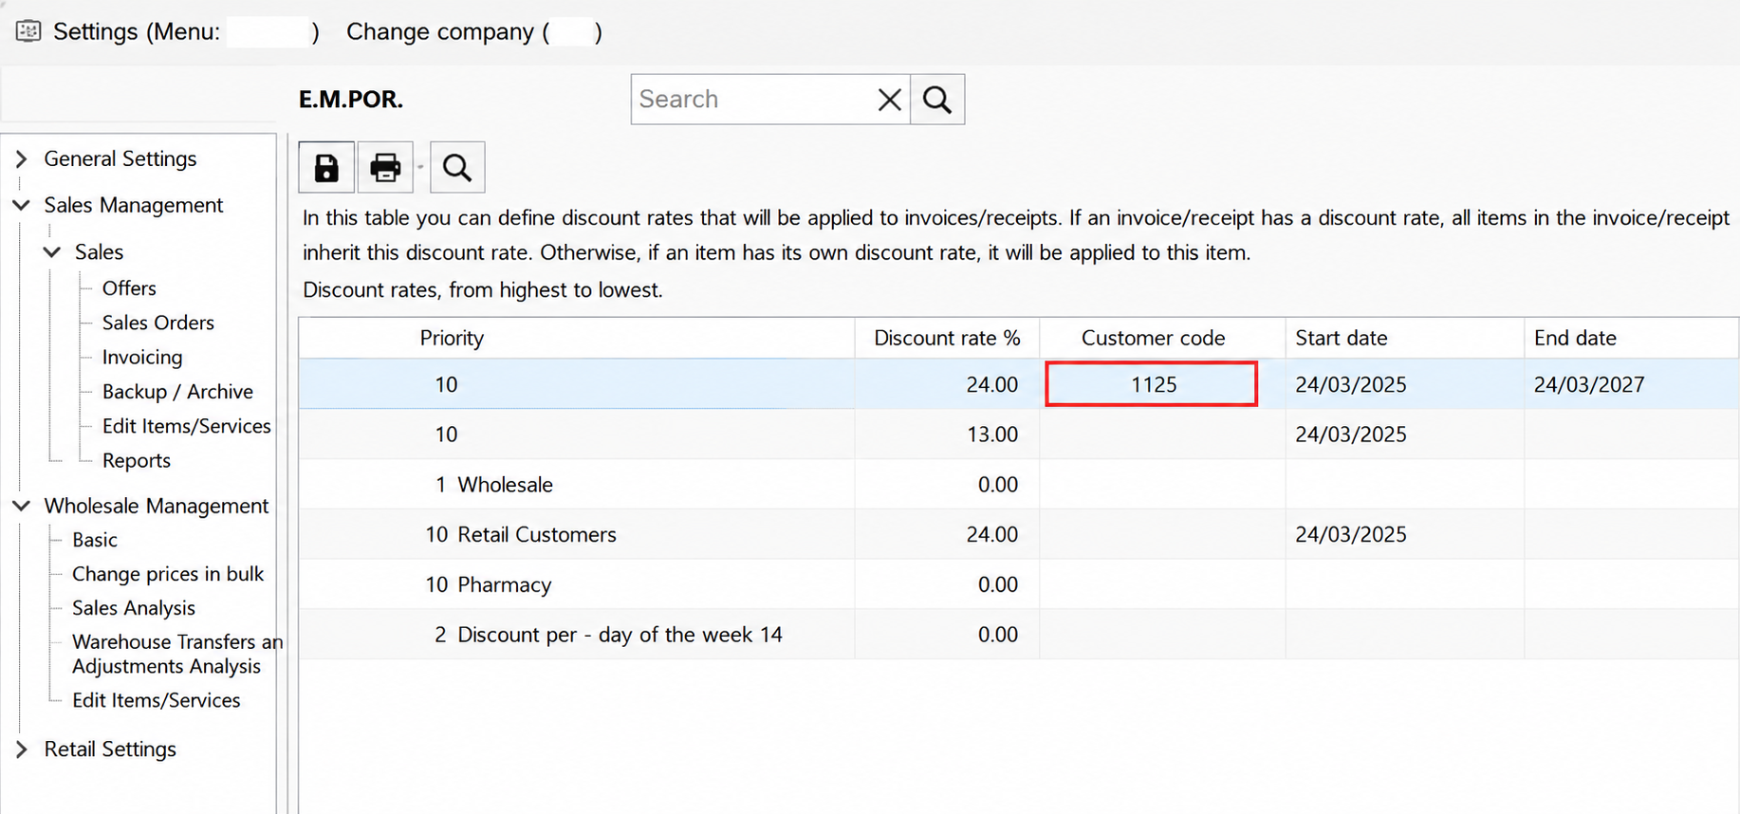Expand the Retail Settings tree node
Viewport: 1740px width, 814px height.
pyautogui.click(x=21, y=749)
